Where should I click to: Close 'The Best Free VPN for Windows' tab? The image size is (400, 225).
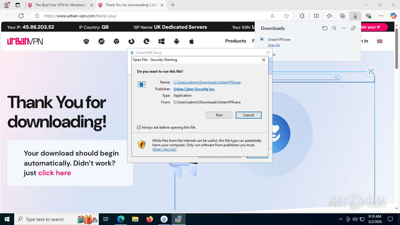[91, 5]
